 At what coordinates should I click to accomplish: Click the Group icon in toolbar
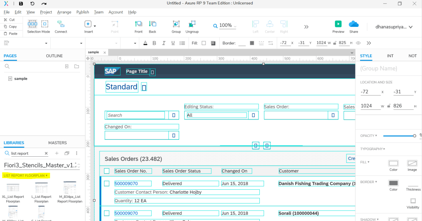tap(176, 24)
